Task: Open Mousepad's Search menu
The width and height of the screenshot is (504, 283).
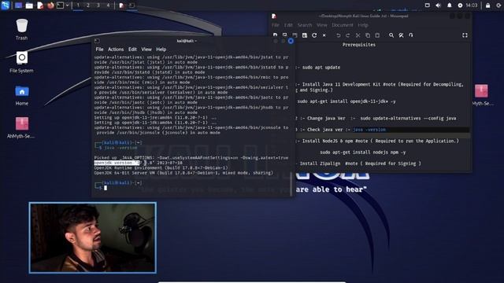Action: [305, 25]
